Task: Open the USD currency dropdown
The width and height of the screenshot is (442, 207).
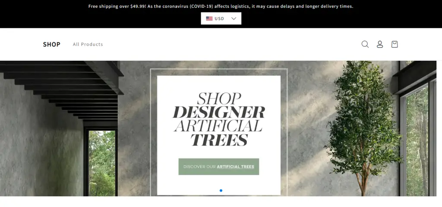Action: click(x=221, y=19)
